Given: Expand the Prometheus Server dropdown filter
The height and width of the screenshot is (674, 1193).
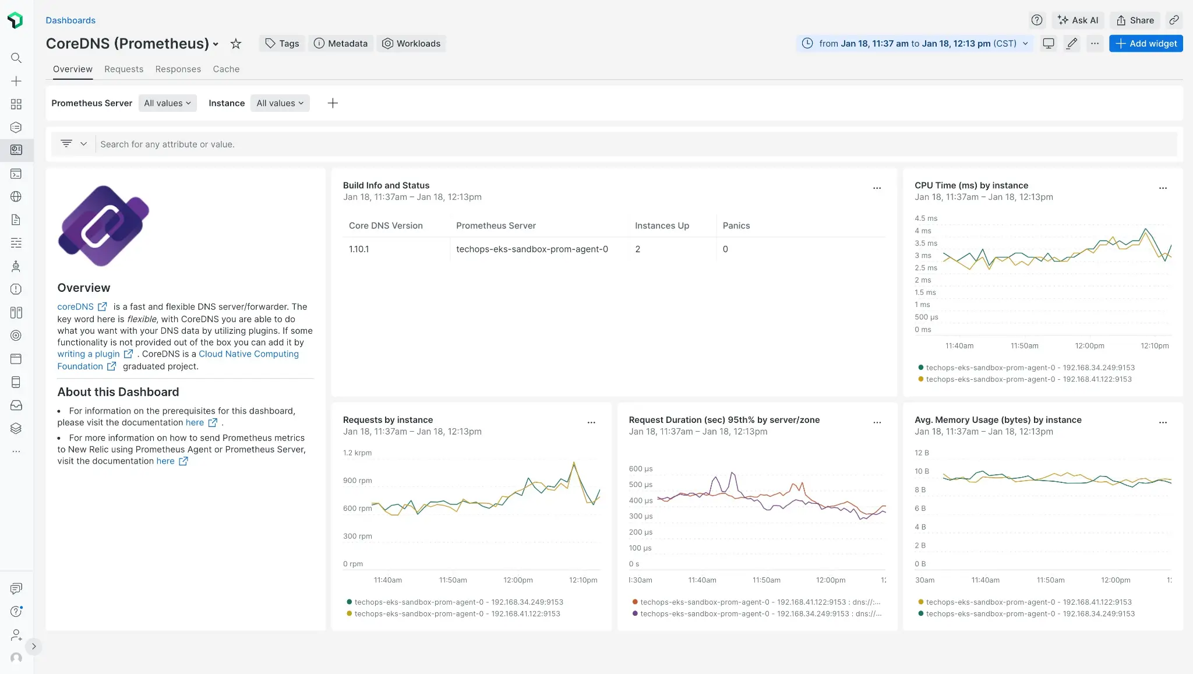Looking at the screenshot, I should pyautogui.click(x=167, y=103).
